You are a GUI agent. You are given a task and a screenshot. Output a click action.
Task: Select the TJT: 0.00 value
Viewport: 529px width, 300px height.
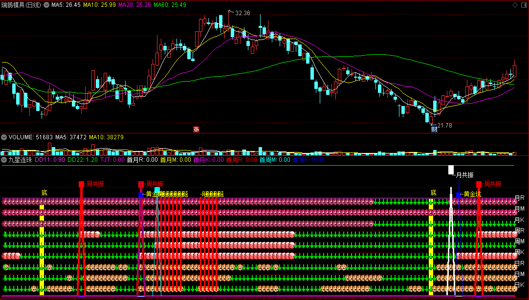tap(112, 160)
